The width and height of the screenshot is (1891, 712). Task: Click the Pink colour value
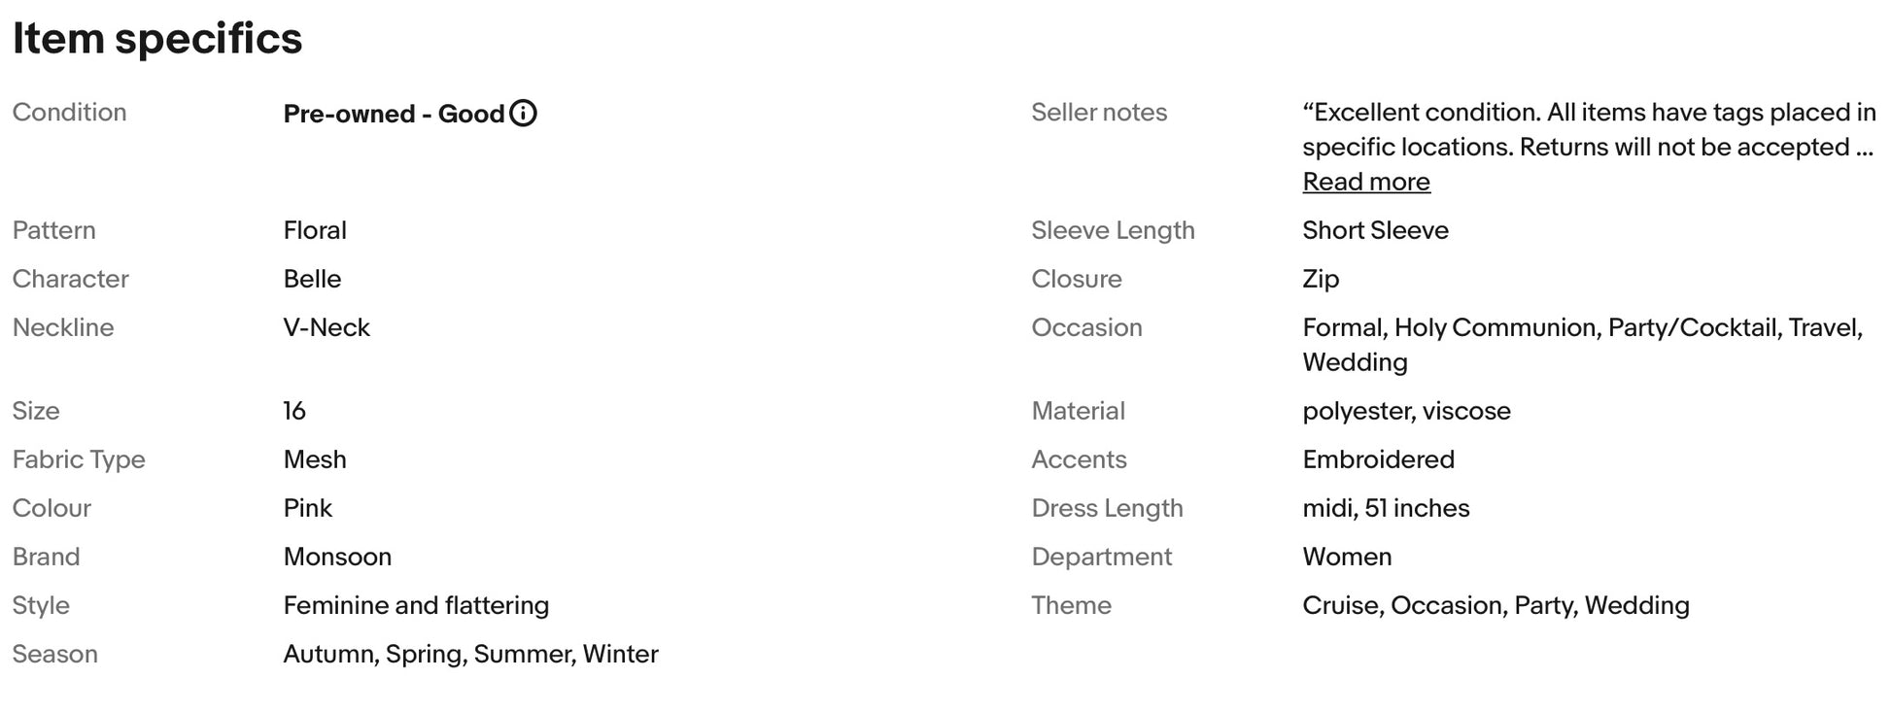click(x=307, y=508)
